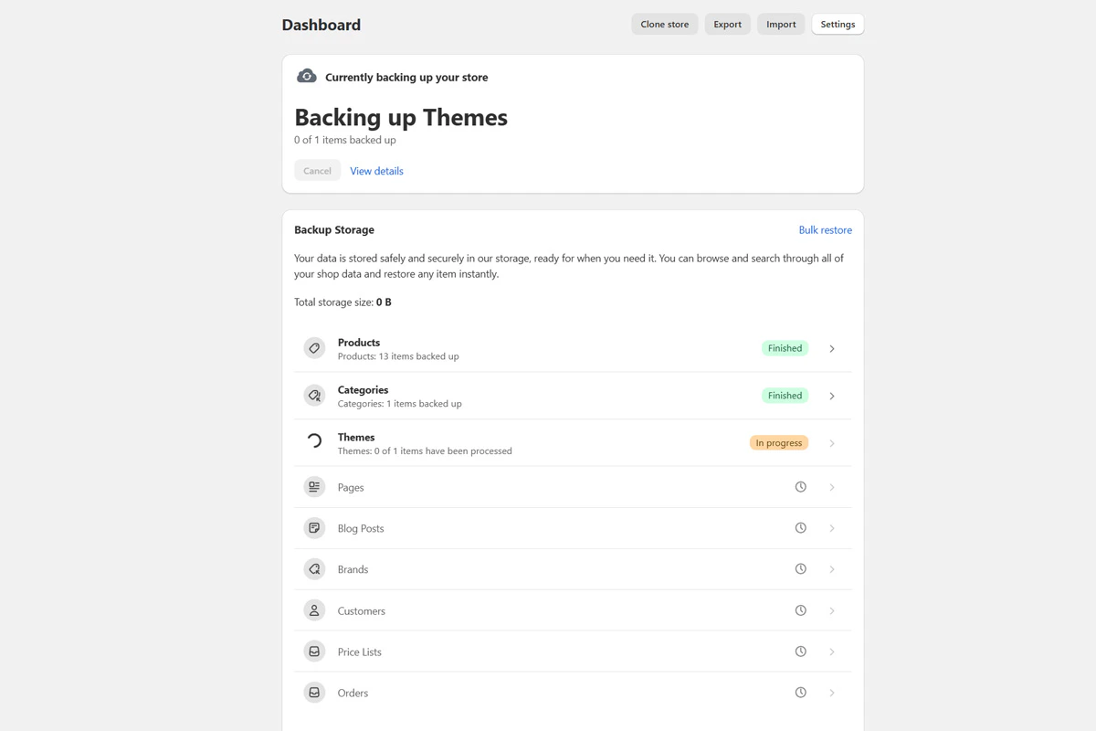Click the Categories icon in the list
The width and height of the screenshot is (1096, 731).
(x=314, y=395)
